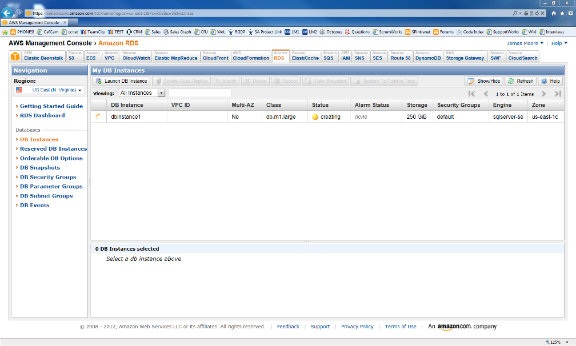Open Questions bookmark
Image resolution: width=576 pixels, height=346 pixels.
[x=357, y=32]
